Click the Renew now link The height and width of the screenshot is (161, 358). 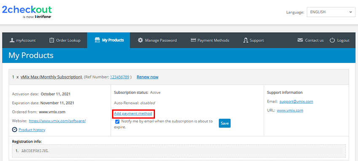[147, 77]
